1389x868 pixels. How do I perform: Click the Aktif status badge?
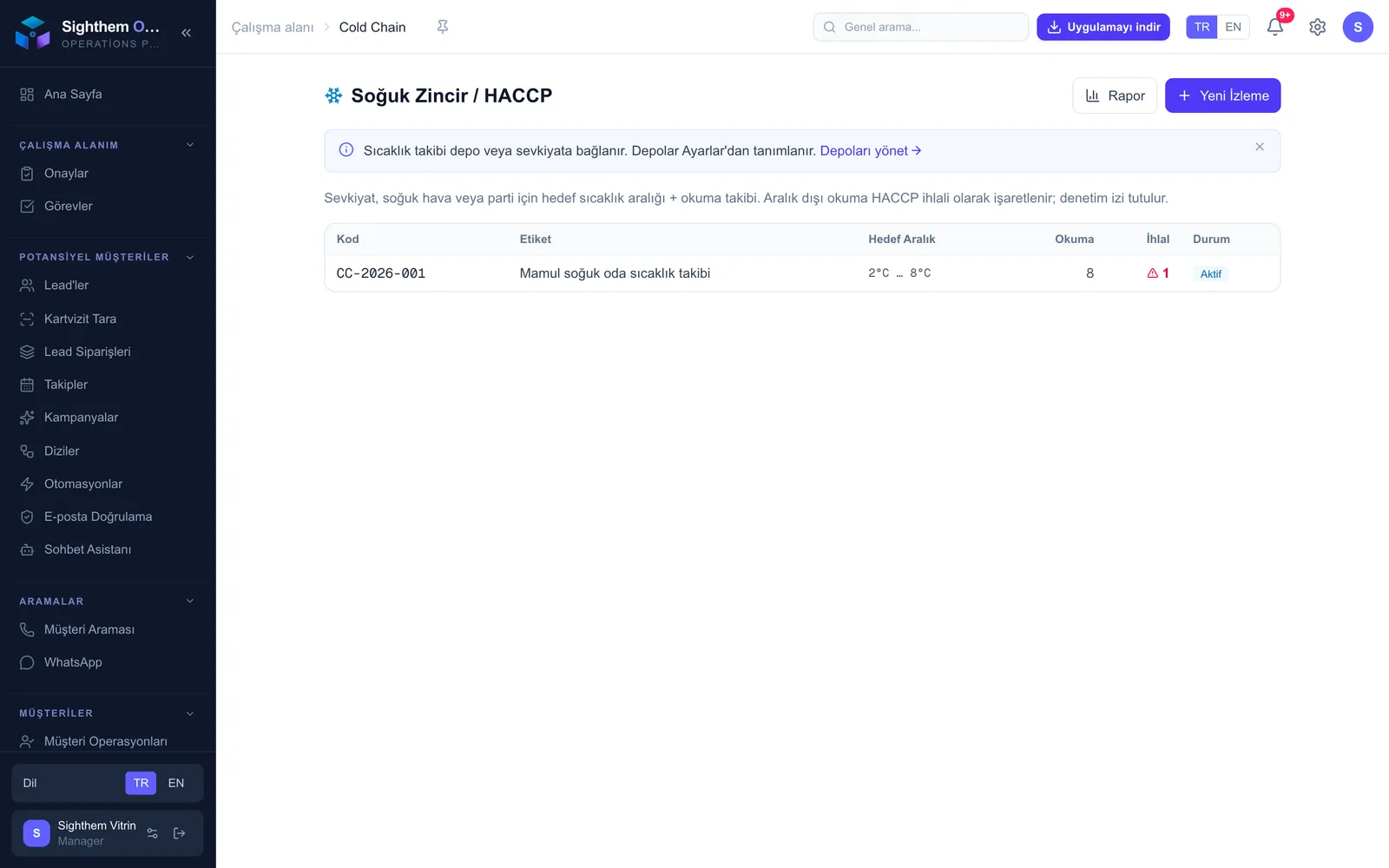coord(1211,274)
